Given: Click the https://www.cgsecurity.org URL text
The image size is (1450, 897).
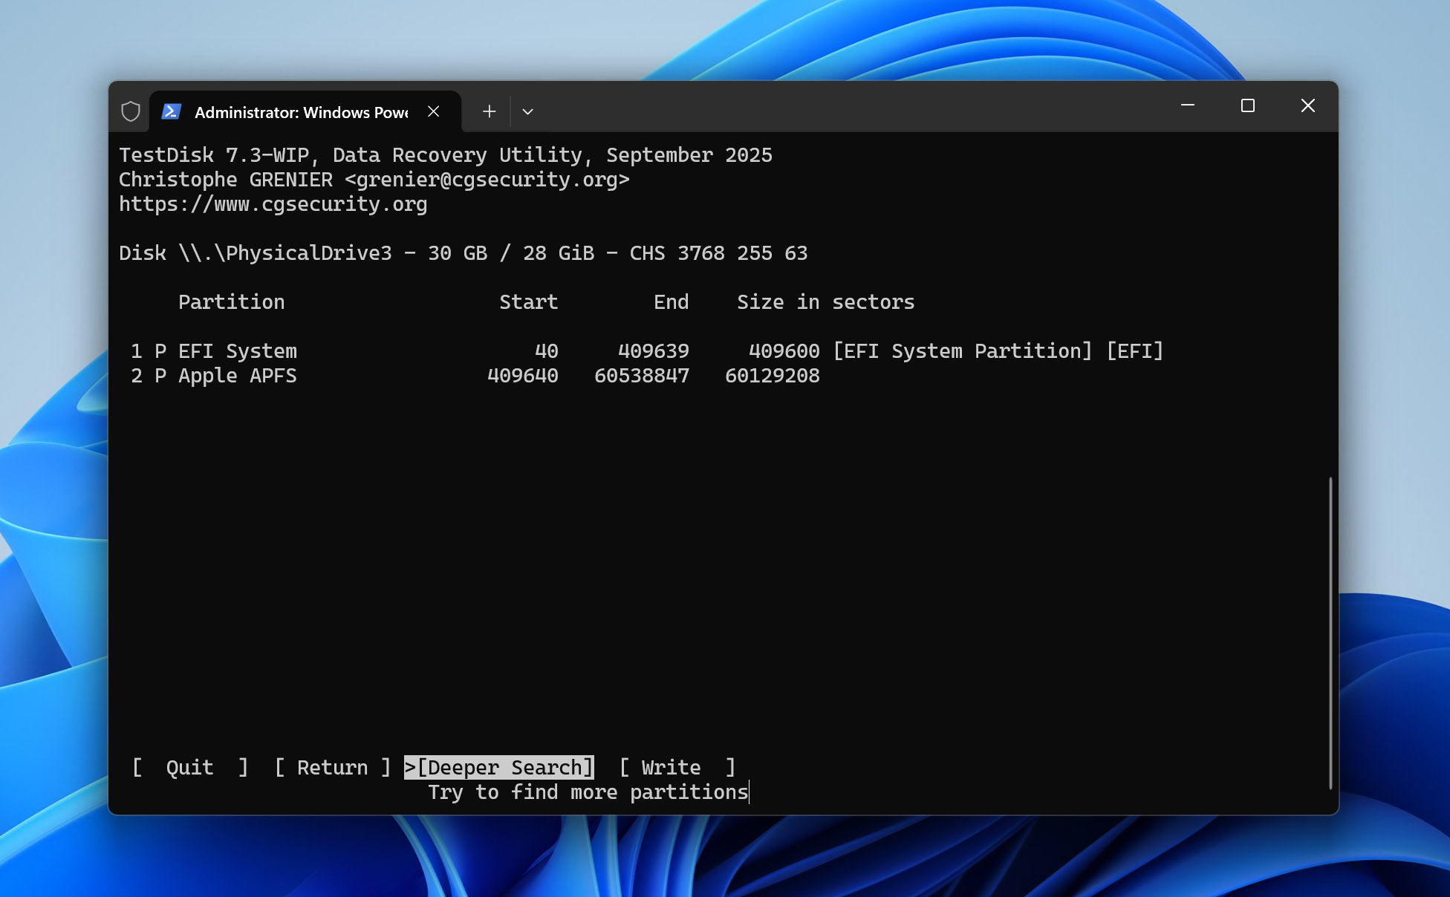Looking at the screenshot, I should [273, 204].
